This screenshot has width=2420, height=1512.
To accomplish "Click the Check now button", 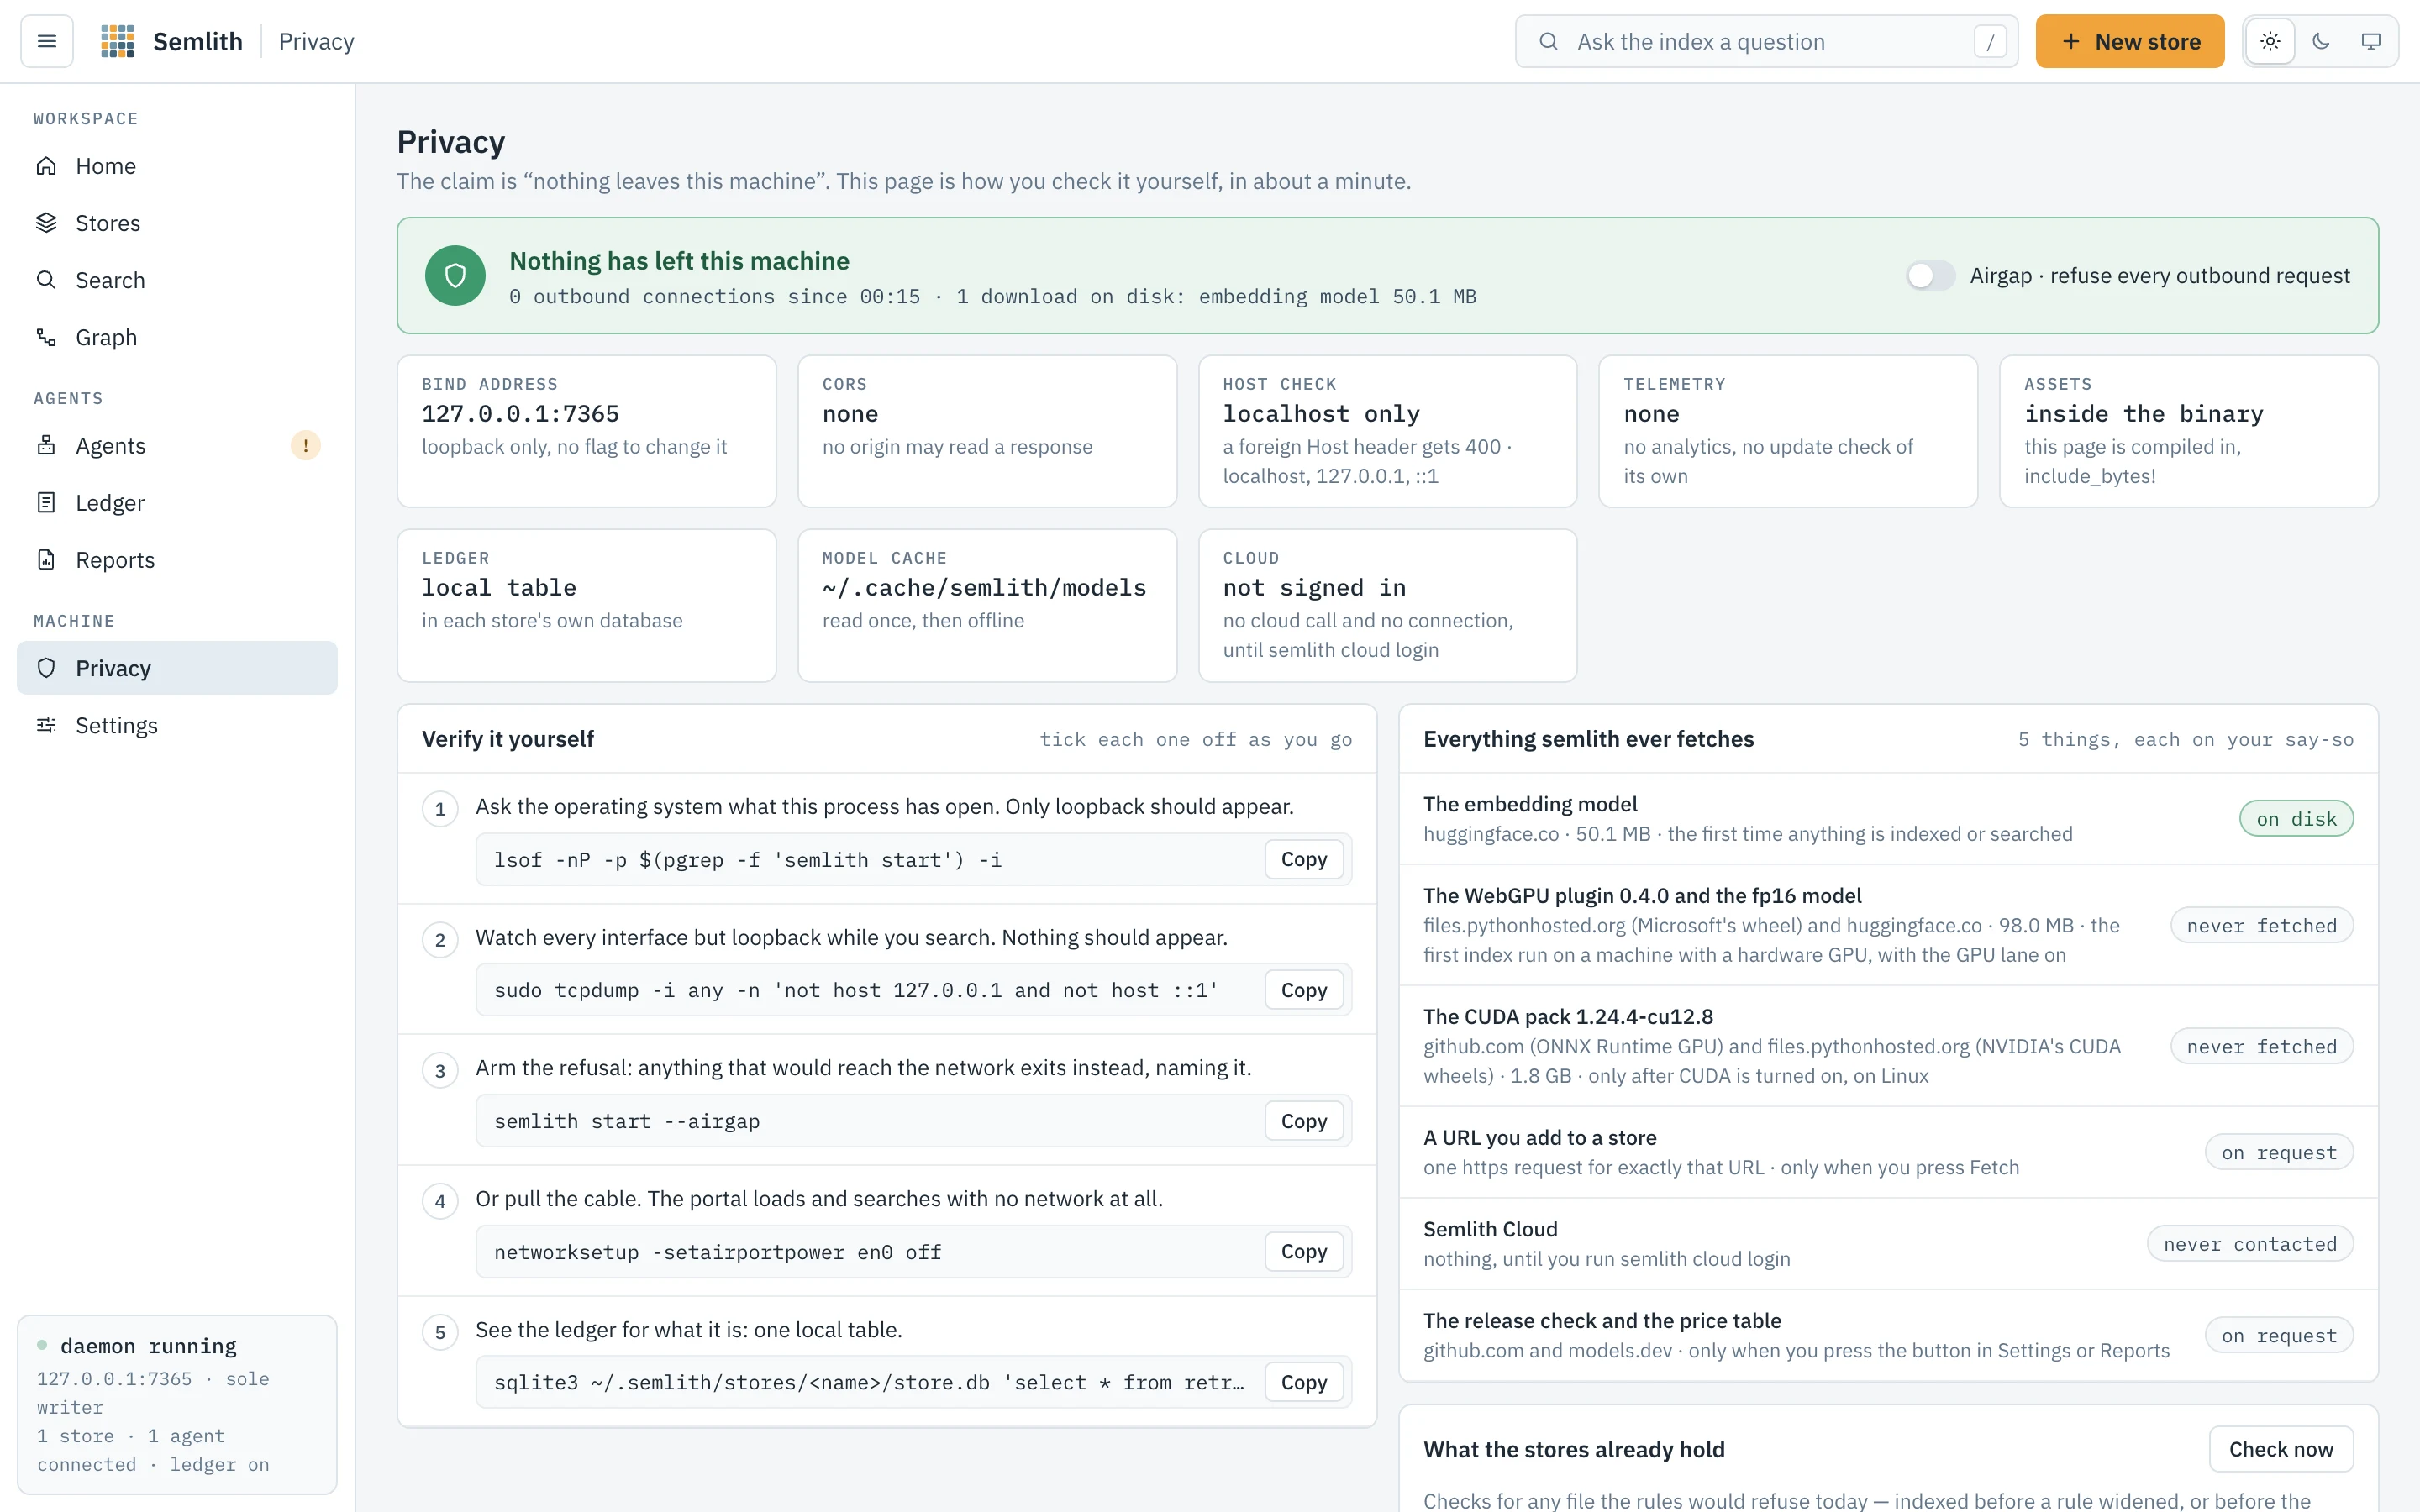I will pos(2281,1449).
